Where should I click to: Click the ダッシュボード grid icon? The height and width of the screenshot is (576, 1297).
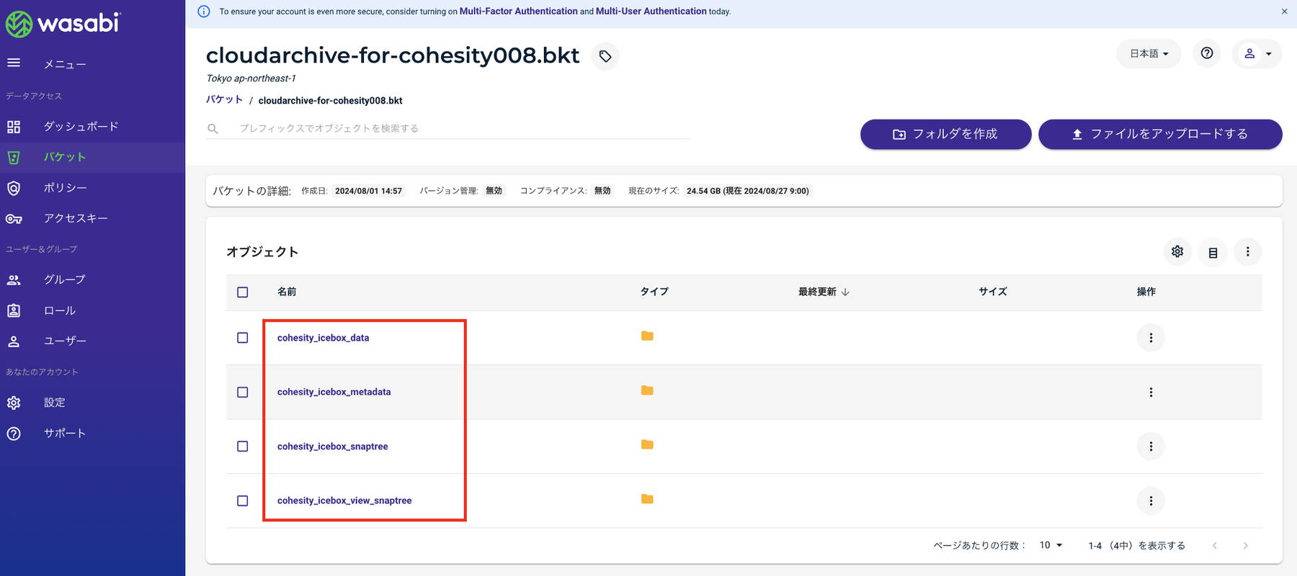pyautogui.click(x=14, y=127)
